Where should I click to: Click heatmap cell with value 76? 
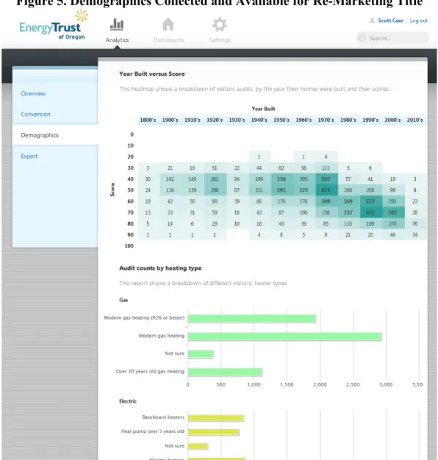tap(414, 223)
